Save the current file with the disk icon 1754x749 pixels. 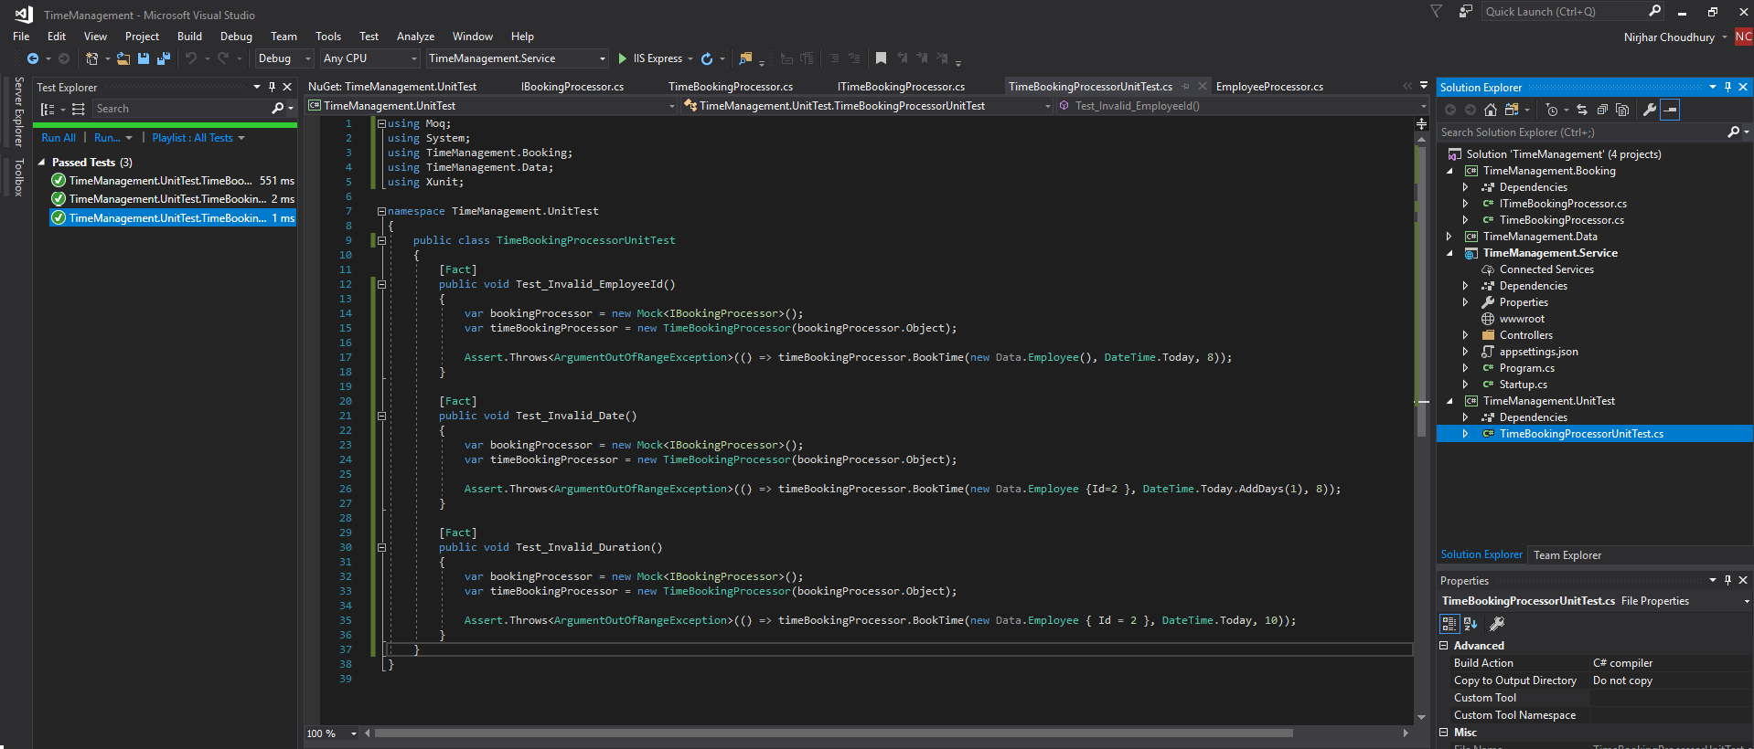(144, 58)
